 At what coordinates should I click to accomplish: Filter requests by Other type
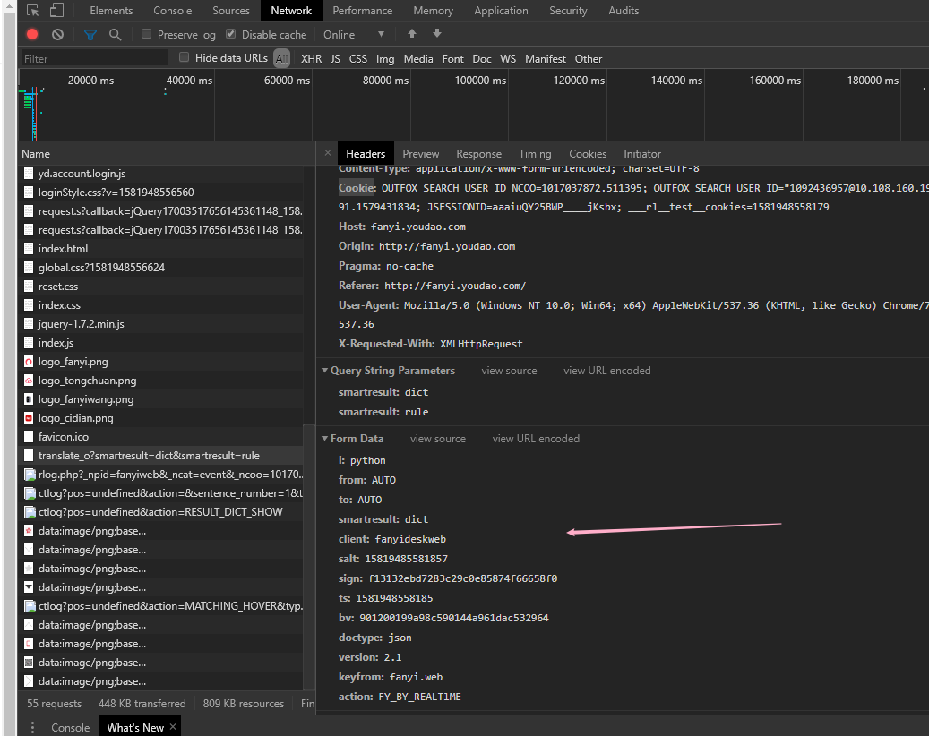(x=589, y=58)
